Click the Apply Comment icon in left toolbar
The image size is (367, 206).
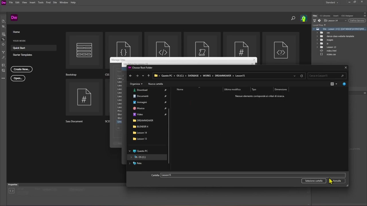[x=3, y=65]
